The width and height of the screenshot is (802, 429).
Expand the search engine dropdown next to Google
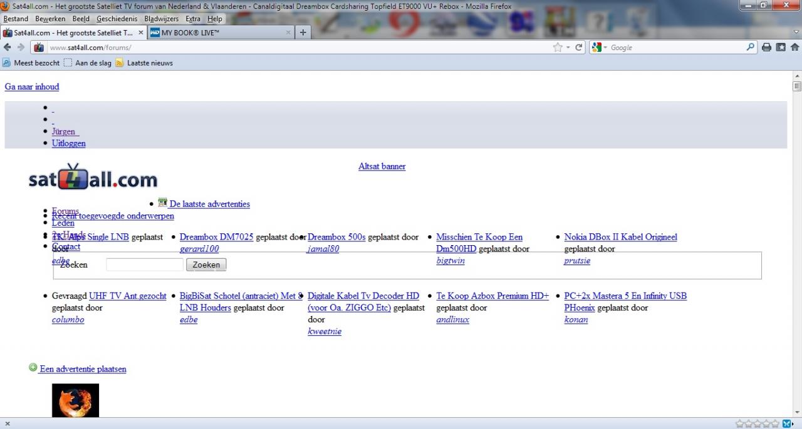[605, 48]
